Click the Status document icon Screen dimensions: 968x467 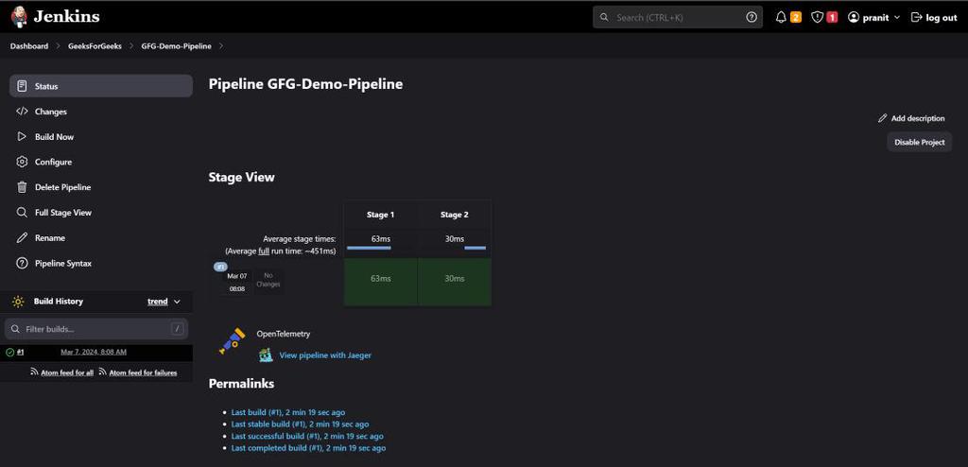23,86
